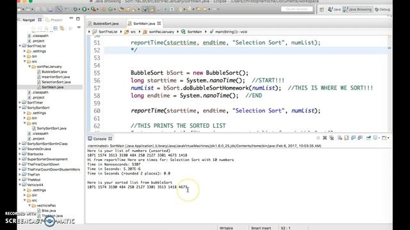The image size is (410, 230).
Task: Expand the Starbucks project
Action: pos(20,154)
